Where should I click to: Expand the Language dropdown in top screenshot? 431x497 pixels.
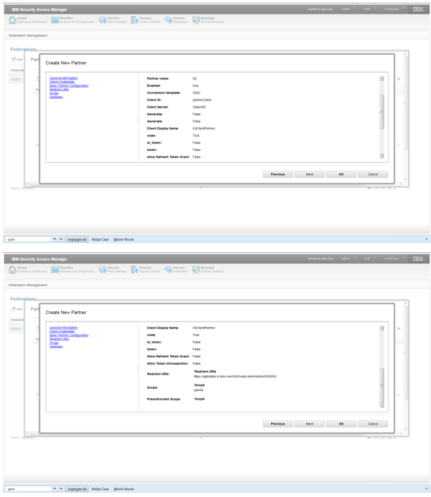point(394,9)
